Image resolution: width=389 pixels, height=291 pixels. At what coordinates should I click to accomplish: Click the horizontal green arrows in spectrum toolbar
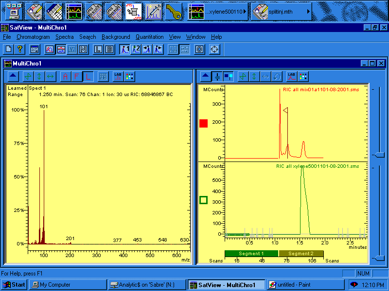51,77
